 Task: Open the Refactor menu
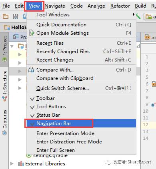[x=120, y=6]
